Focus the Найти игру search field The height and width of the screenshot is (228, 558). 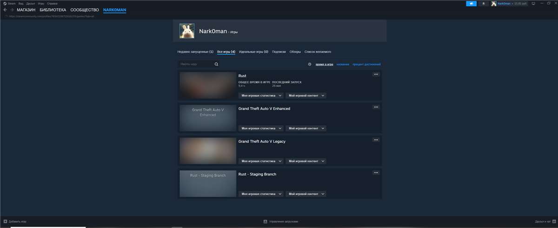199,64
